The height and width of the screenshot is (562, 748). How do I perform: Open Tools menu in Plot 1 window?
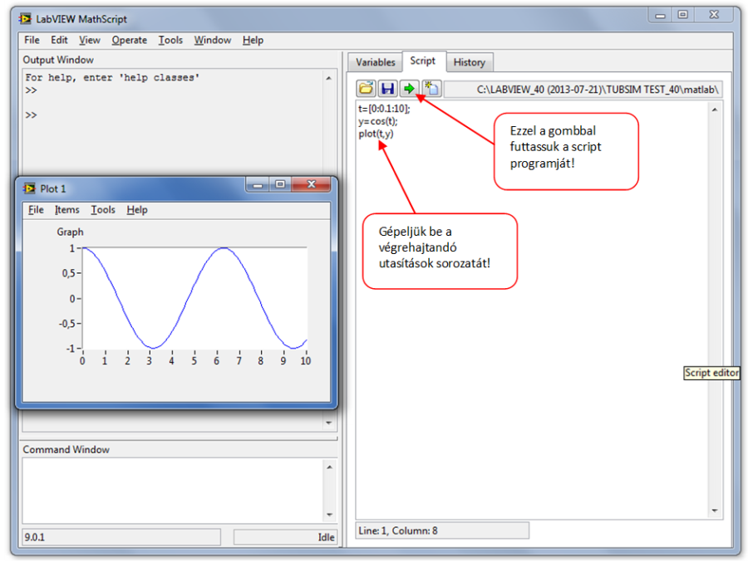[x=103, y=210]
